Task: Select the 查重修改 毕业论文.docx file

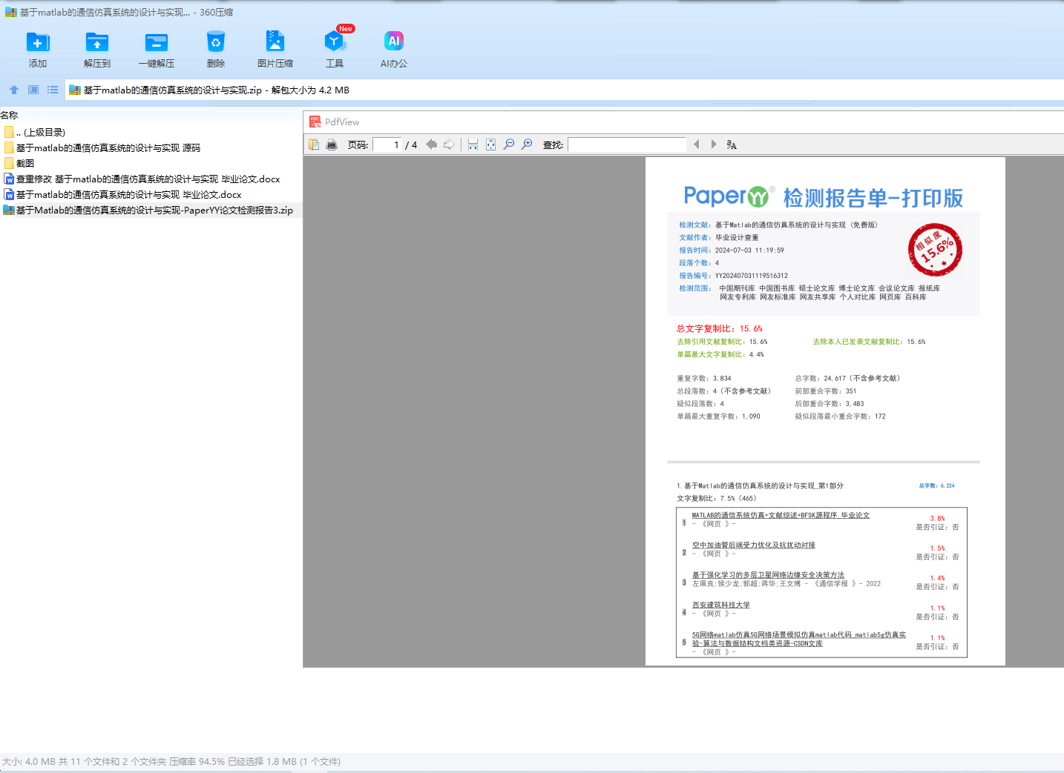Action: coord(142,179)
